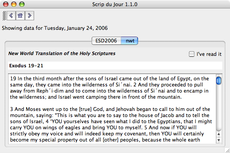Image resolution: width=230 pixels, height=153 pixels.
Task: Click the New World Translation heading
Action: [62, 54]
